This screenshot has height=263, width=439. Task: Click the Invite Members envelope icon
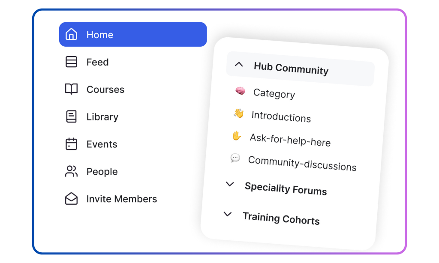pyautogui.click(x=71, y=199)
